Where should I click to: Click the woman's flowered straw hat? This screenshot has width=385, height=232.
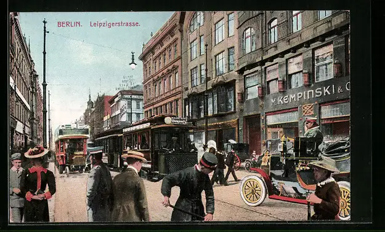pyautogui.click(x=36, y=152)
